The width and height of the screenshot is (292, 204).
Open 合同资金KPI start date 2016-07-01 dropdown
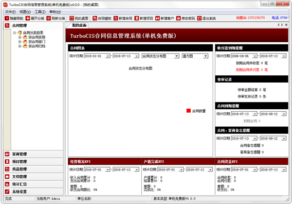coord(255,170)
